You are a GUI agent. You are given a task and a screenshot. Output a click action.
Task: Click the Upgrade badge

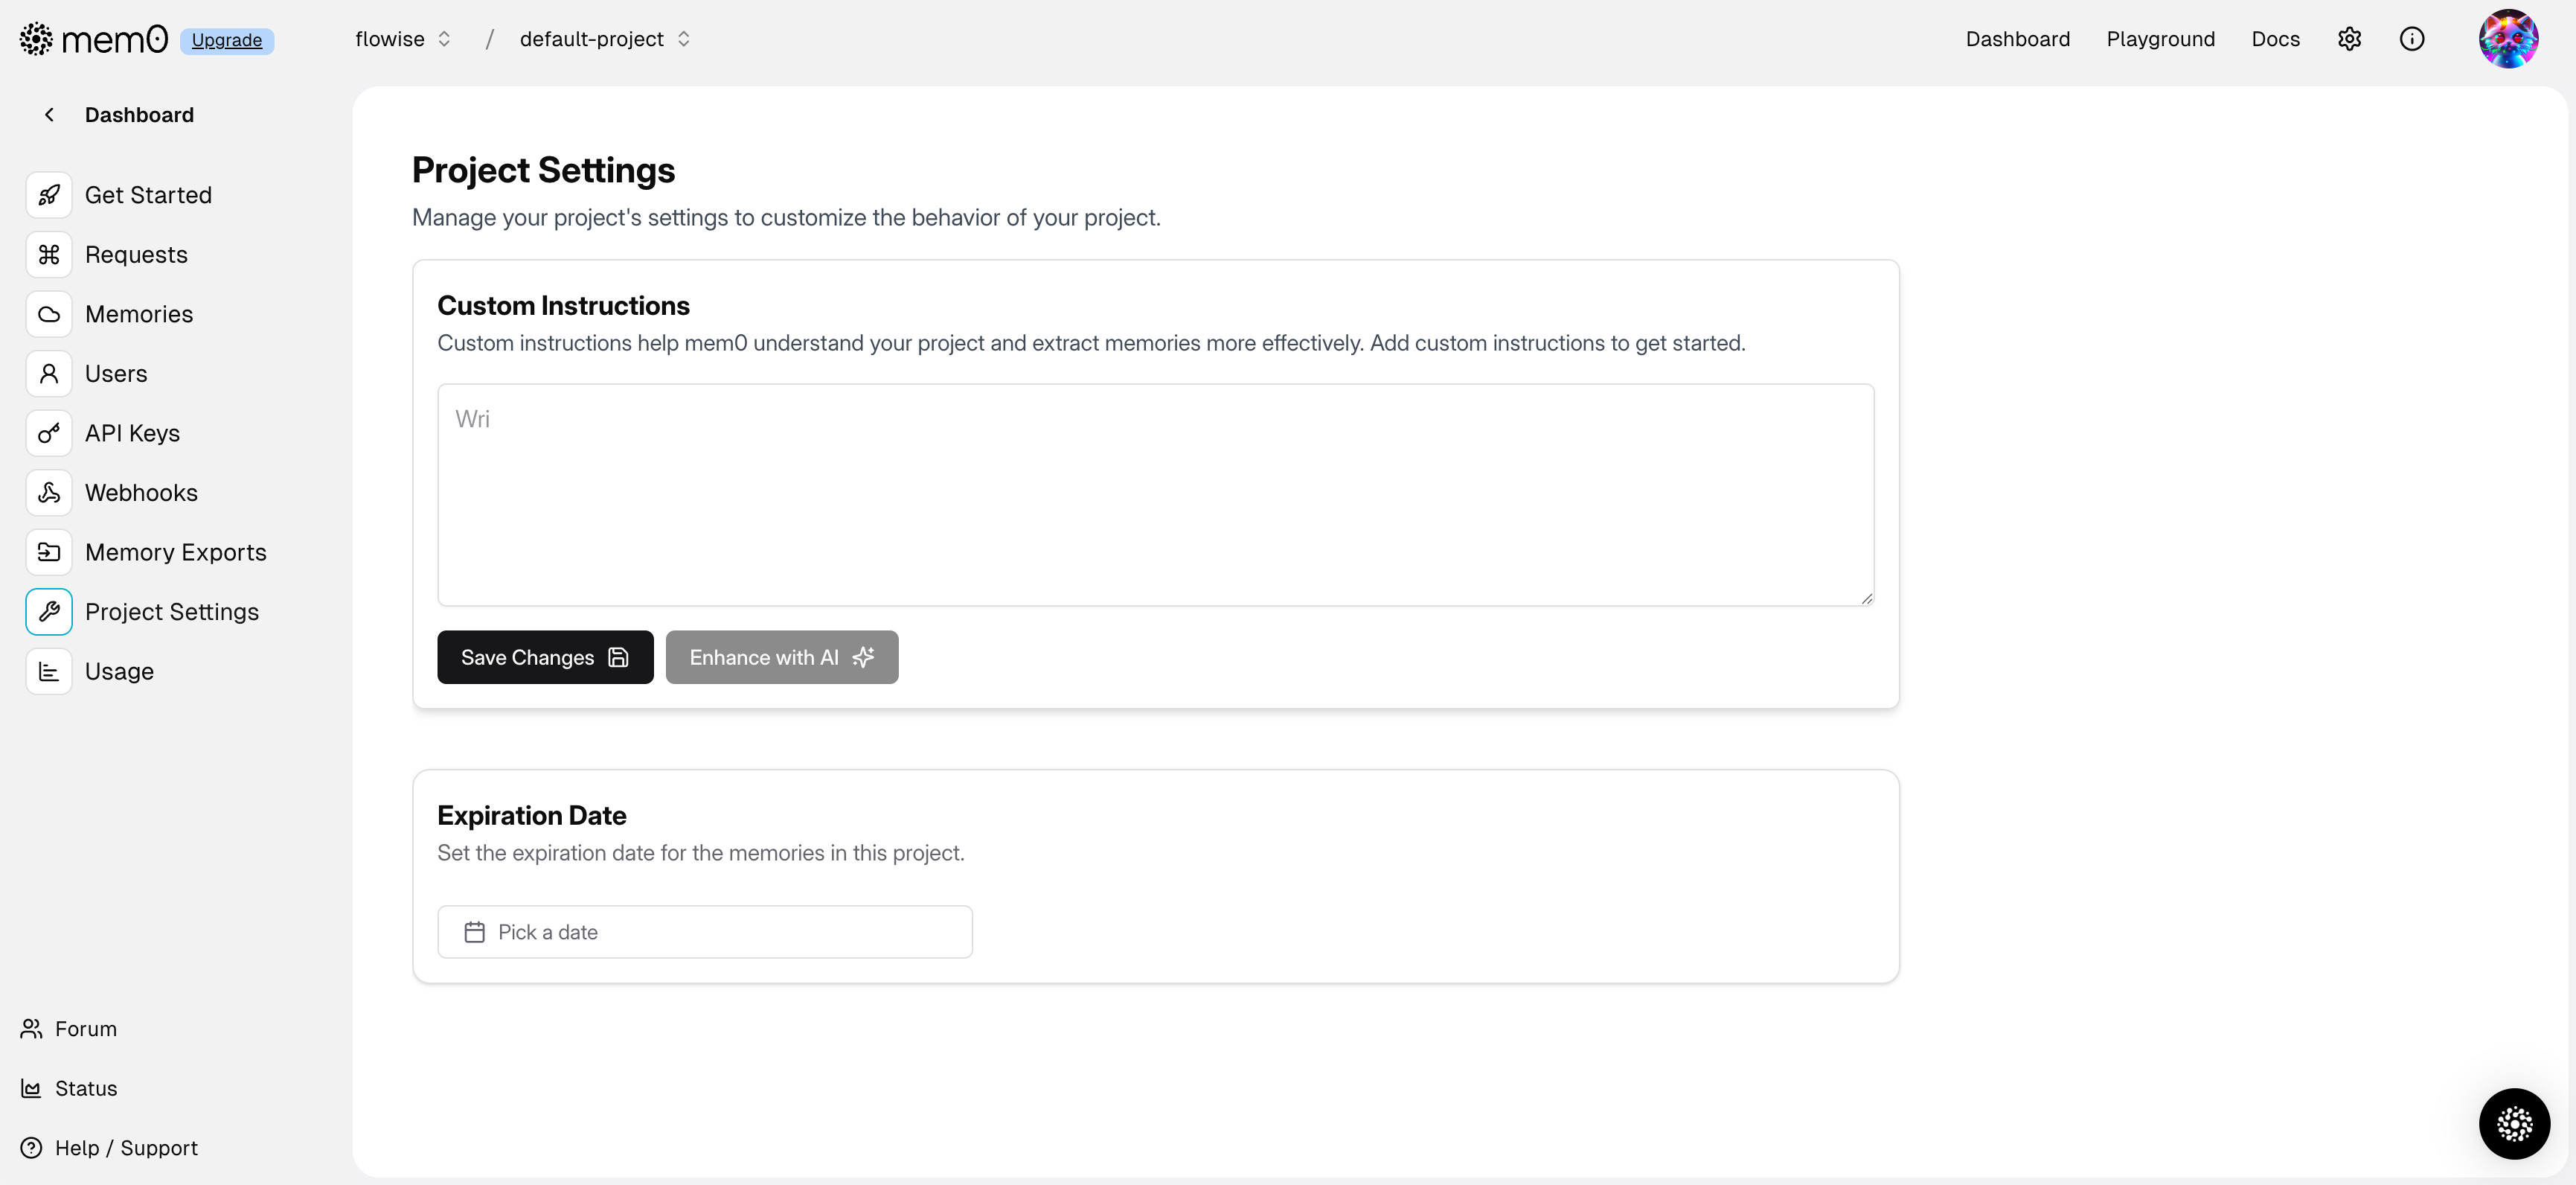pos(227,40)
